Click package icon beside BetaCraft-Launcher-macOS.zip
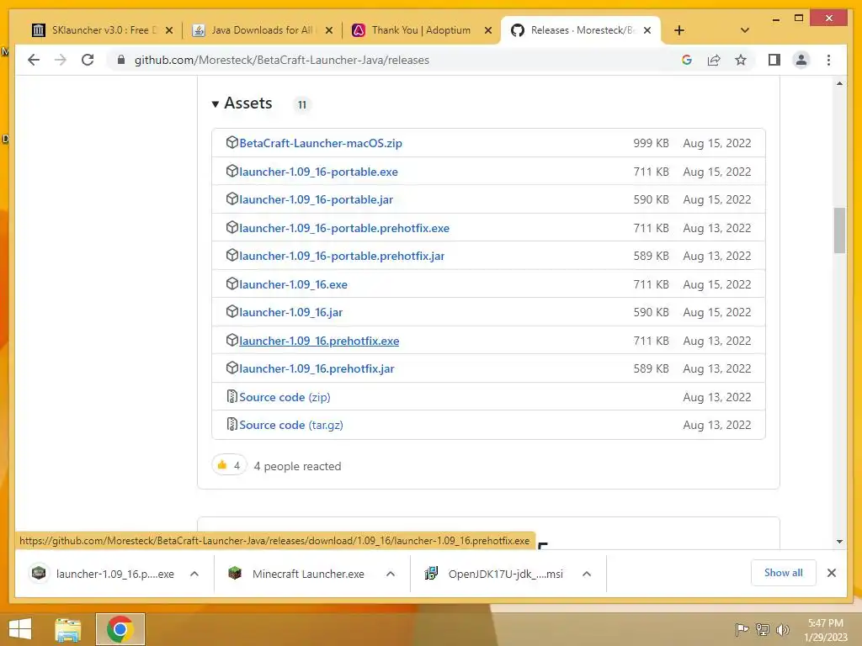Screen dimensions: 862x646 (232, 142)
